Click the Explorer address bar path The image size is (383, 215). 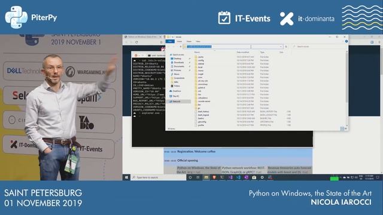coord(199,47)
